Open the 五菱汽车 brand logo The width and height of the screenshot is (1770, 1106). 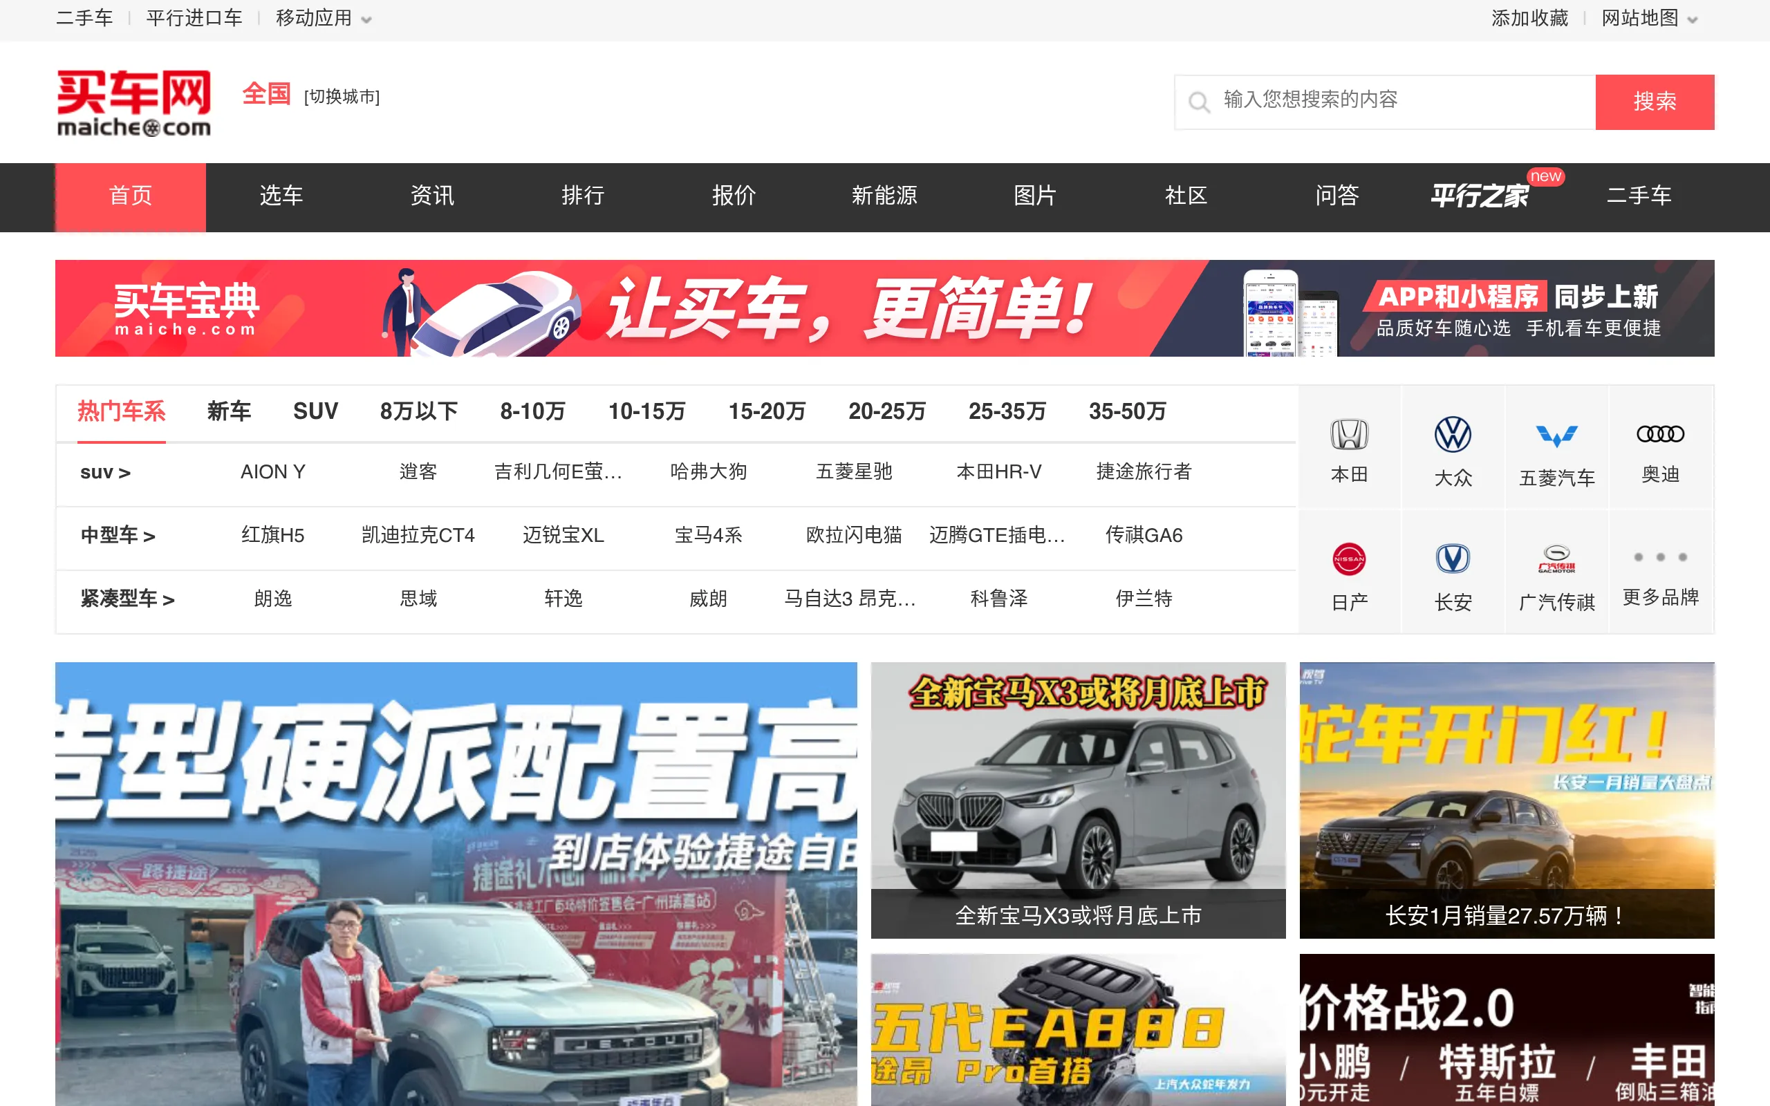pyautogui.click(x=1556, y=435)
